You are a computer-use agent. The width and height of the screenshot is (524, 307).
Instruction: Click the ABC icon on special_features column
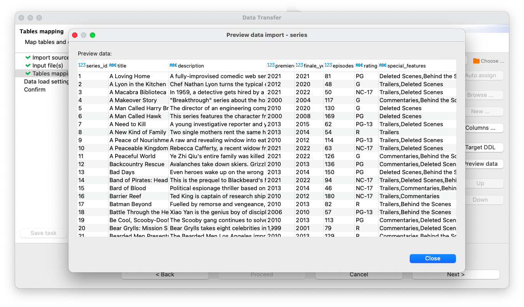click(383, 65)
